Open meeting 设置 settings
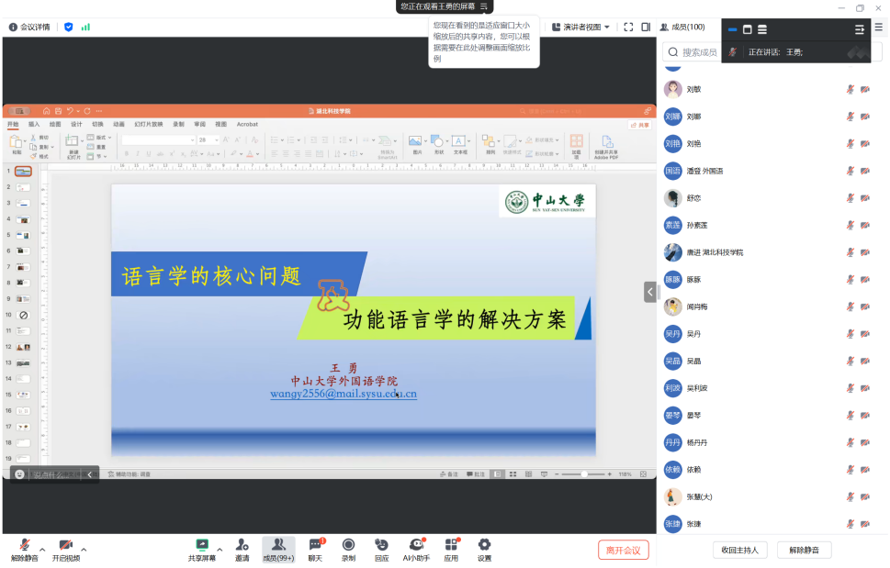 (x=484, y=548)
